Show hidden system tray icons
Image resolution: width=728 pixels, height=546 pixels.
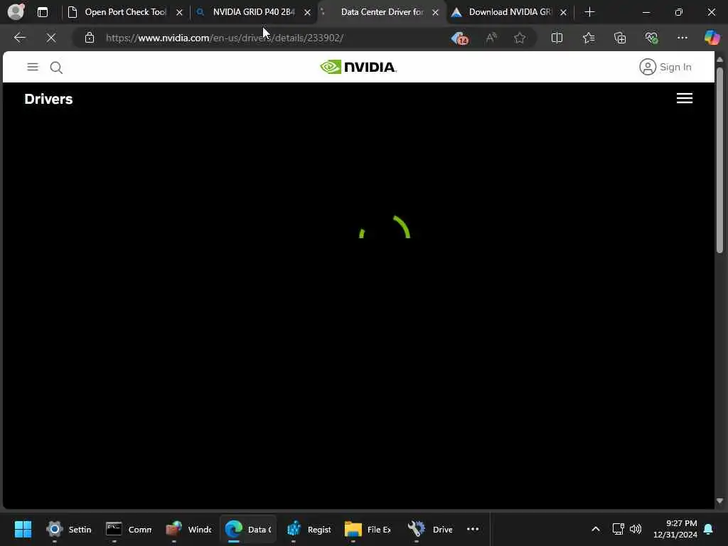pos(595,529)
